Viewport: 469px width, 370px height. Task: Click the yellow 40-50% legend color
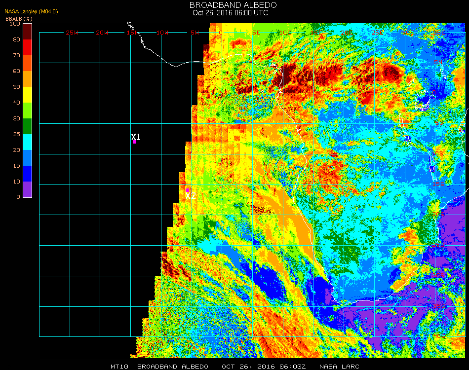click(28, 95)
